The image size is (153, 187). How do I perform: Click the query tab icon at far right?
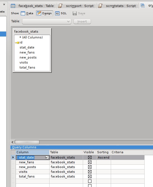[143, 6]
